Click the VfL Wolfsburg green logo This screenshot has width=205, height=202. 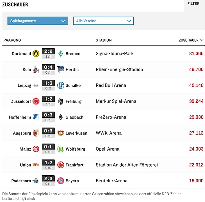61,149
